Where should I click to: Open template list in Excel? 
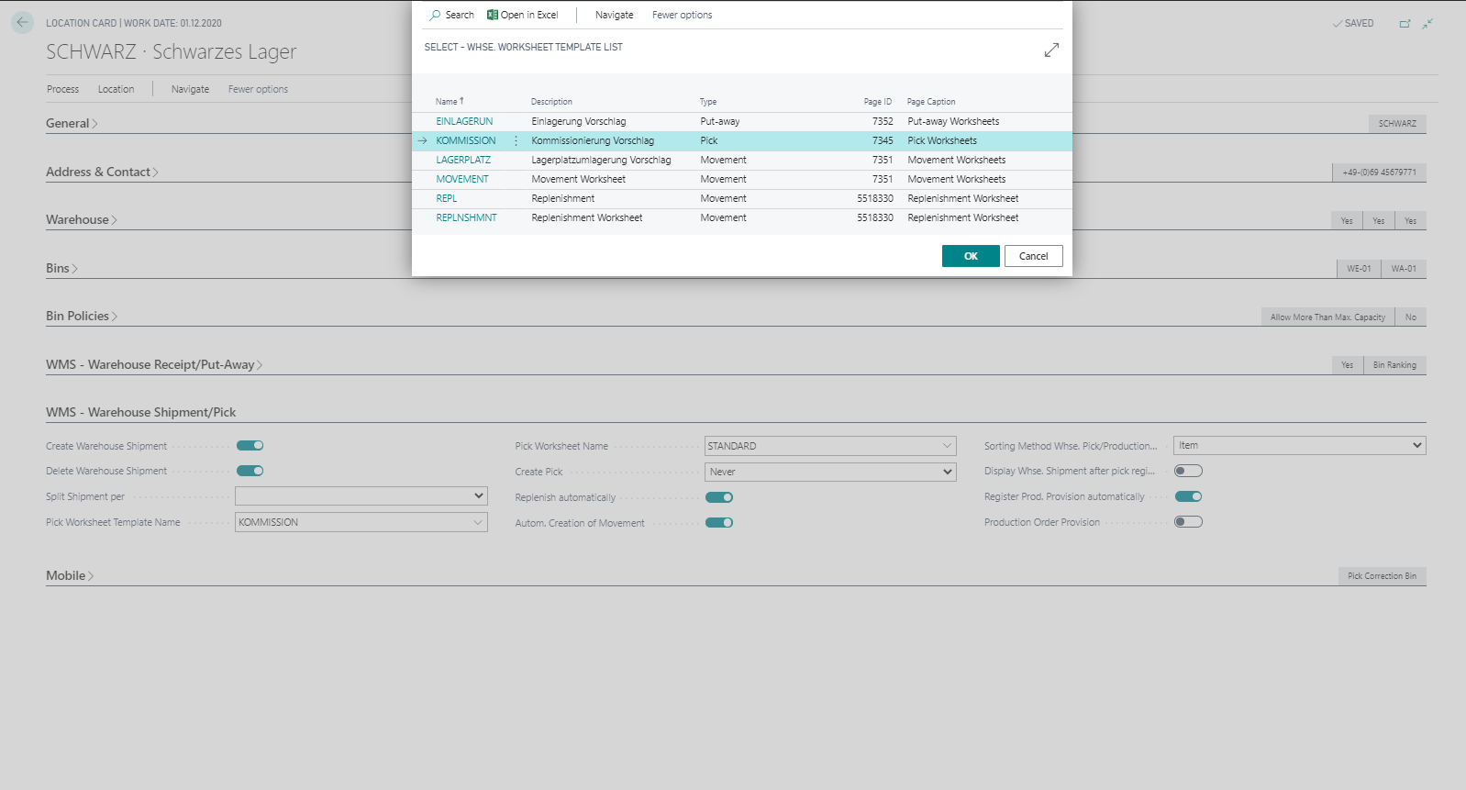[522, 15]
